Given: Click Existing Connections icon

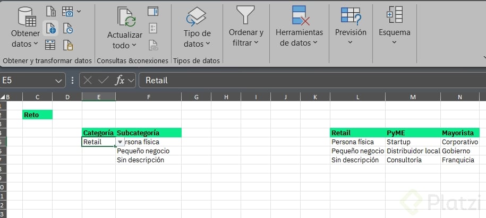Looking at the screenshot, I should pyautogui.click(x=68, y=45).
